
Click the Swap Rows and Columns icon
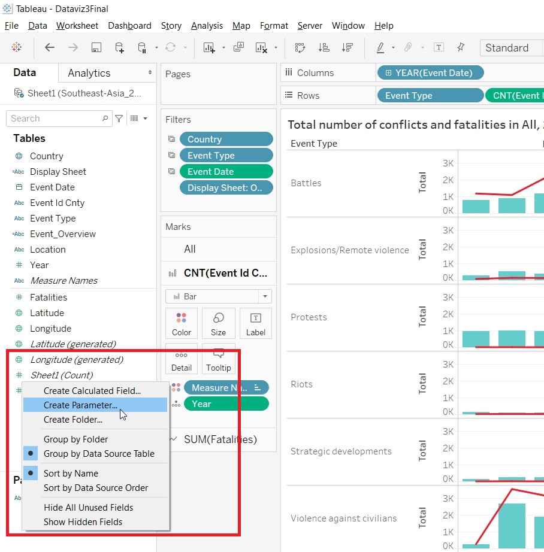point(300,48)
